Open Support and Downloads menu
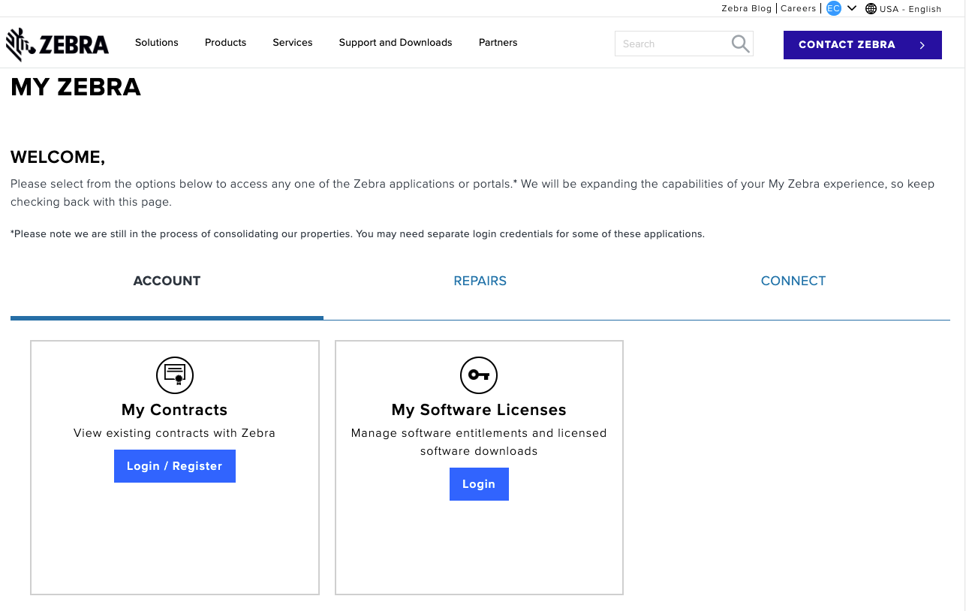The height and width of the screenshot is (611, 966). (396, 43)
